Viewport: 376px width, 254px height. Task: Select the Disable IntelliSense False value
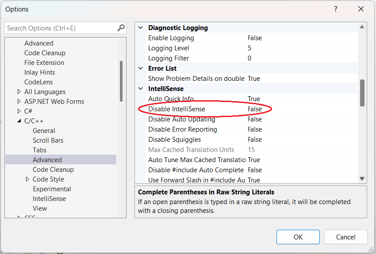[x=255, y=109]
